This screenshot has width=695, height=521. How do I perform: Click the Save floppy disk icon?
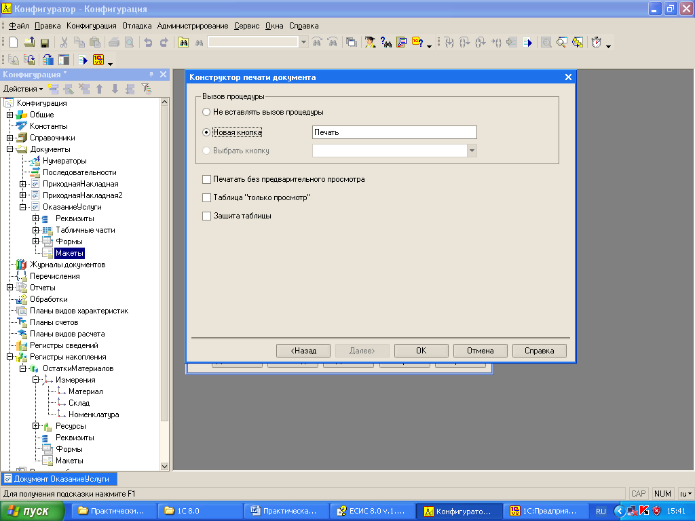pyautogui.click(x=44, y=43)
